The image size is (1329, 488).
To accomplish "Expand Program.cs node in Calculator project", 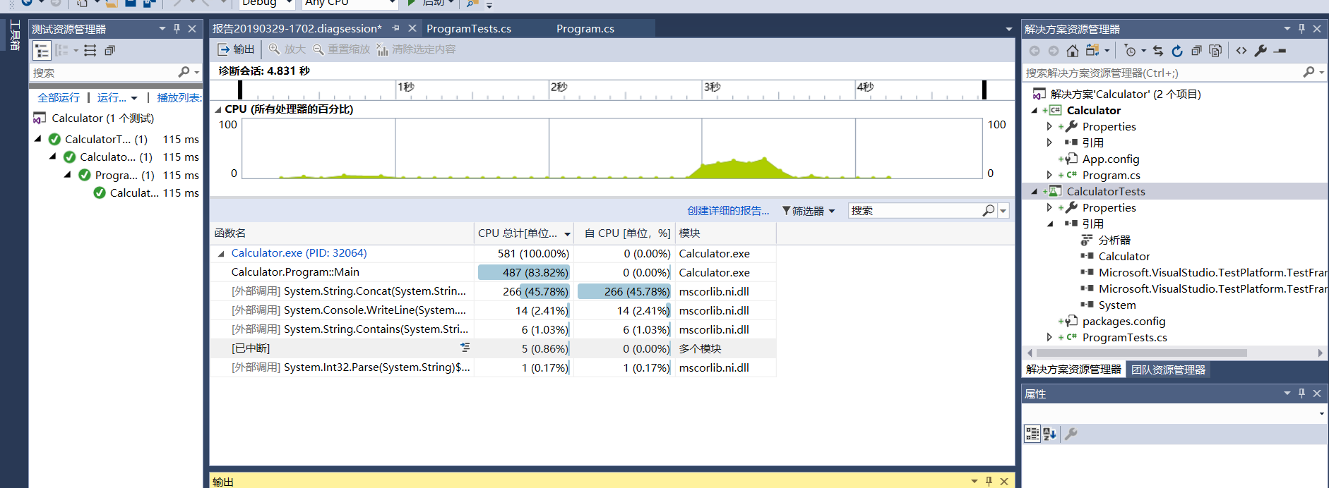I will tap(1049, 175).
